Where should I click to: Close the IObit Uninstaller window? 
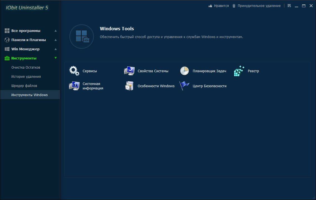coord(311,6)
